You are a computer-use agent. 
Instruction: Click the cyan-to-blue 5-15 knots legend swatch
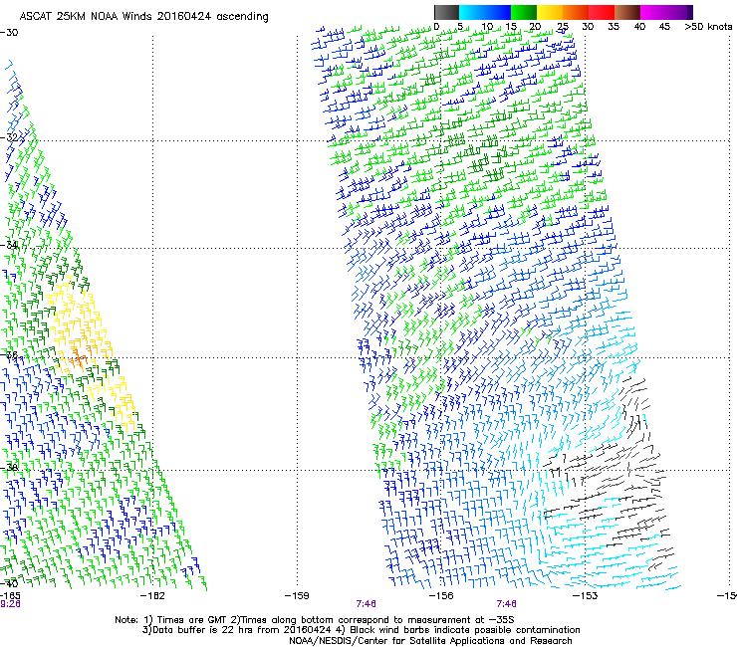click(485, 12)
